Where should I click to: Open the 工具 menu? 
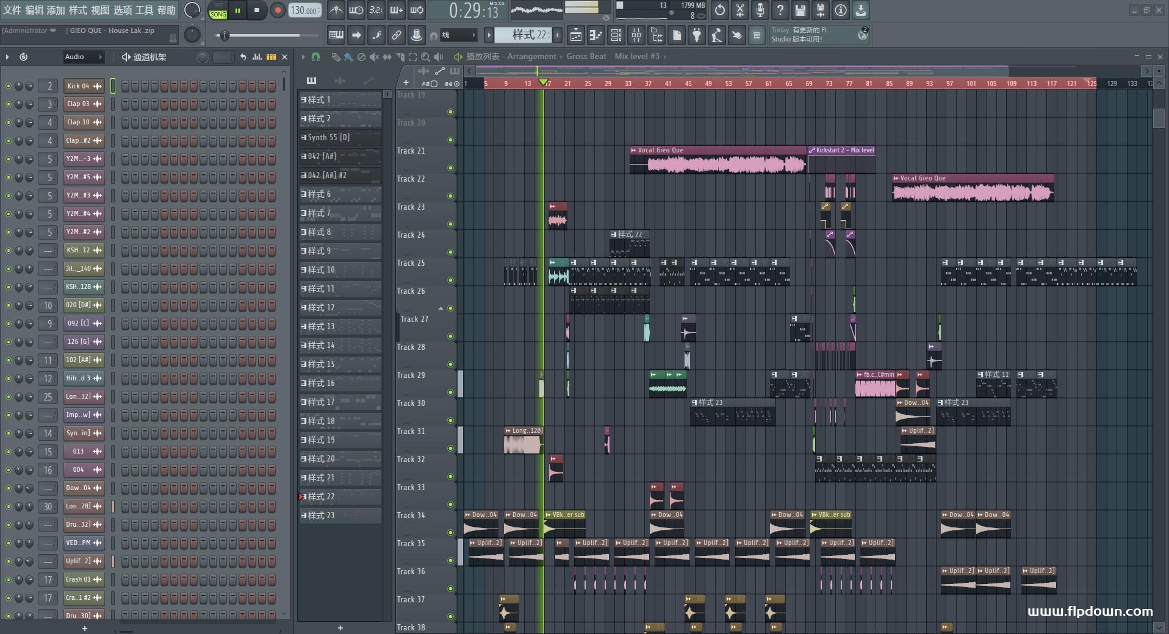click(144, 10)
